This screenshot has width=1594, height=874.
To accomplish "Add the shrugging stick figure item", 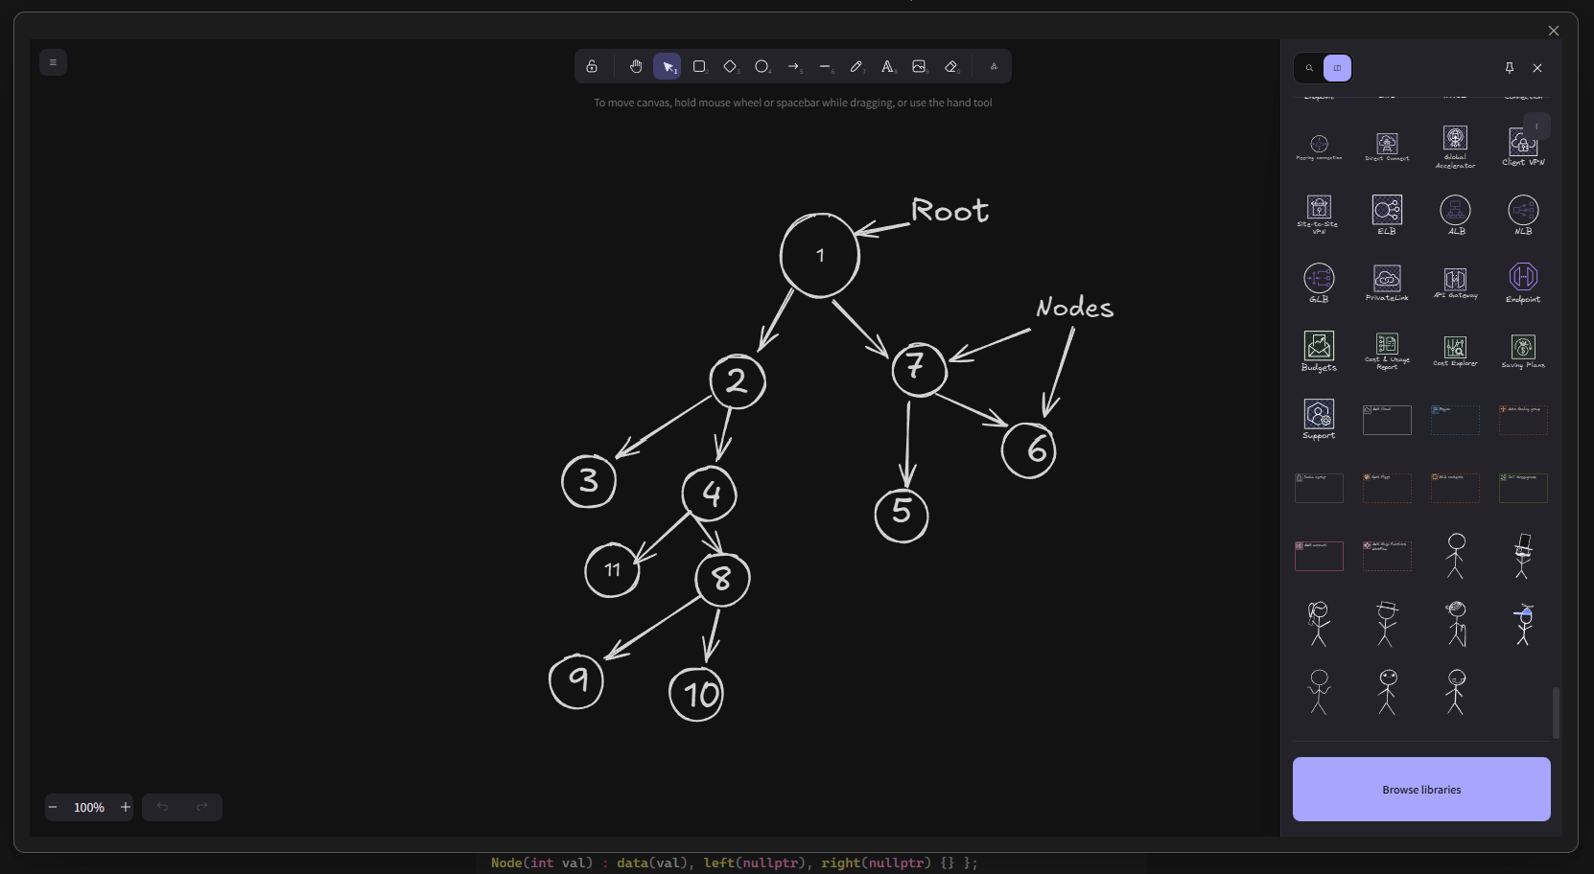I will 1319,692.
